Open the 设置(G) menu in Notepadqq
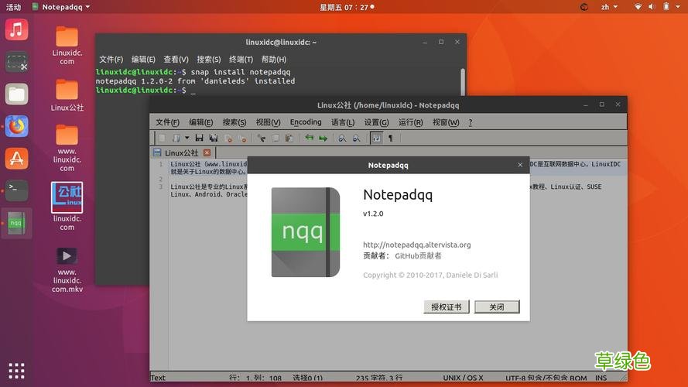Image resolution: width=688 pixels, height=387 pixels. click(376, 122)
